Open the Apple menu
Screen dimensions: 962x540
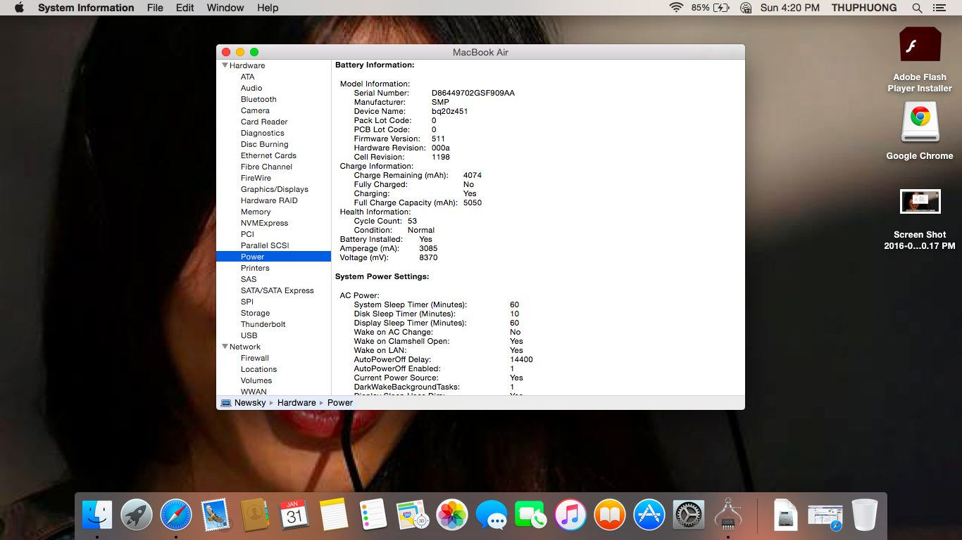[19, 8]
